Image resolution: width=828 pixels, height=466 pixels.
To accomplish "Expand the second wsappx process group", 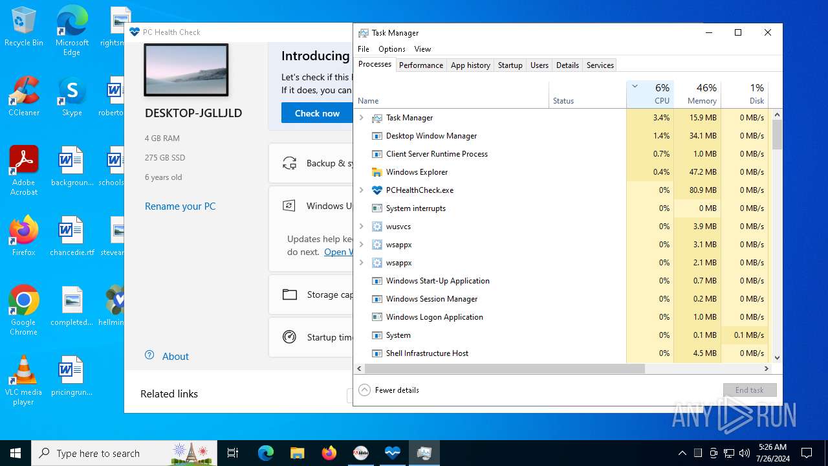I will [362, 263].
